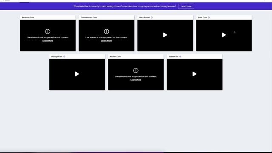Click the Garage Cam name label
272x153 pixels.
(57, 57)
